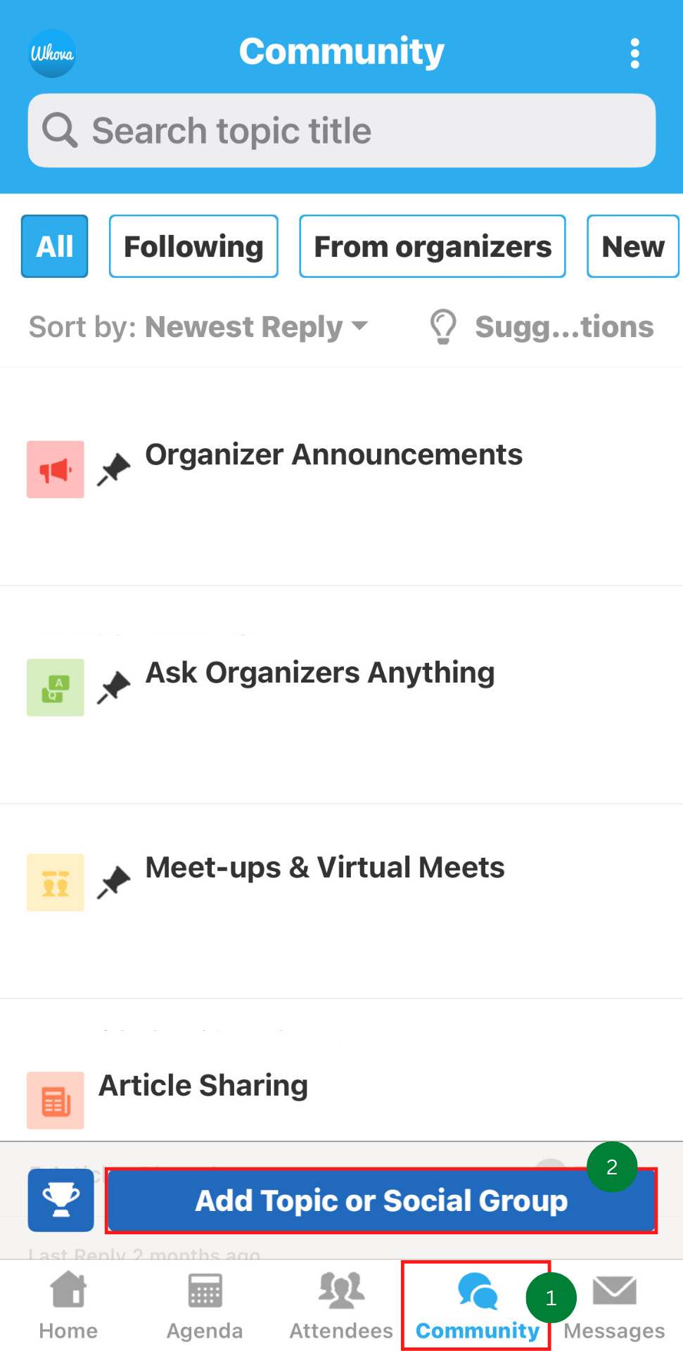Open the Agenda tab
683x1351 pixels.
pyautogui.click(x=205, y=1305)
